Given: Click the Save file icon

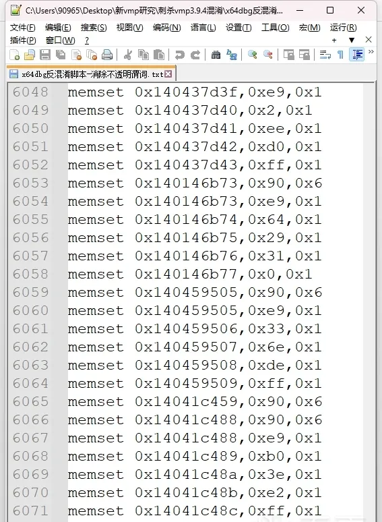Looking at the screenshot, I should [45, 55].
